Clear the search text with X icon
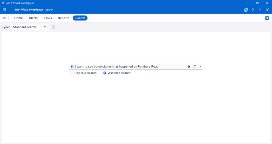The height and width of the screenshot is (144, 272). tap(189, 66)
